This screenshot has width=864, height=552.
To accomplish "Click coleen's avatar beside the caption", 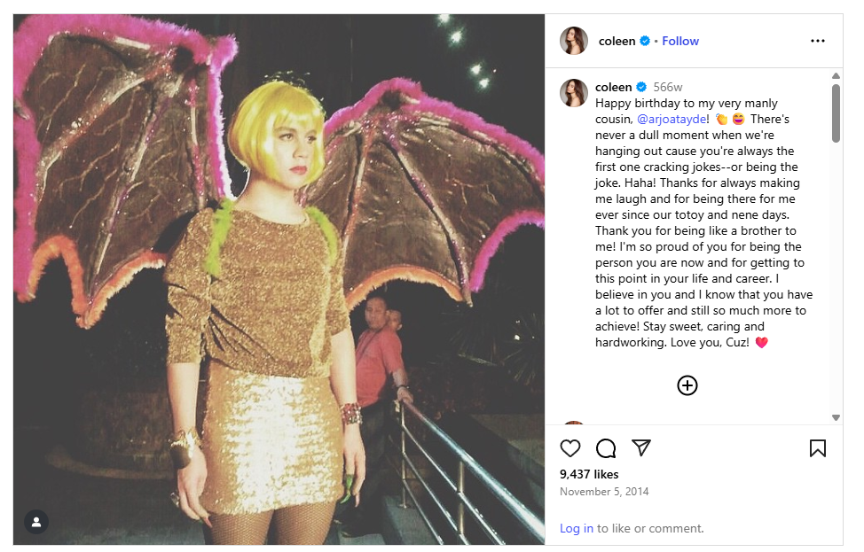I will 574,92.
